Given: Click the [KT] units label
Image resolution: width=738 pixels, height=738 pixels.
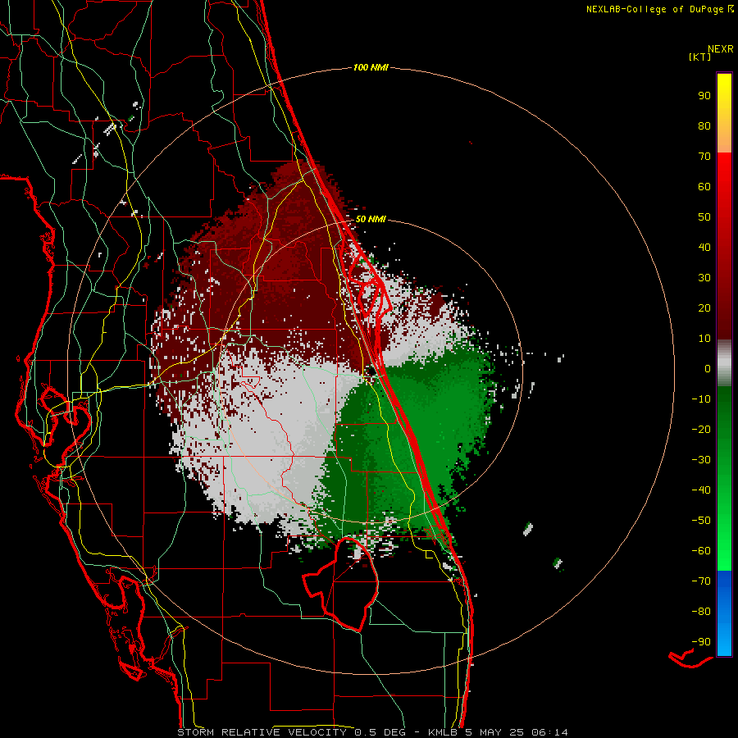Looking at the screenshot, I should coord(700,57).
